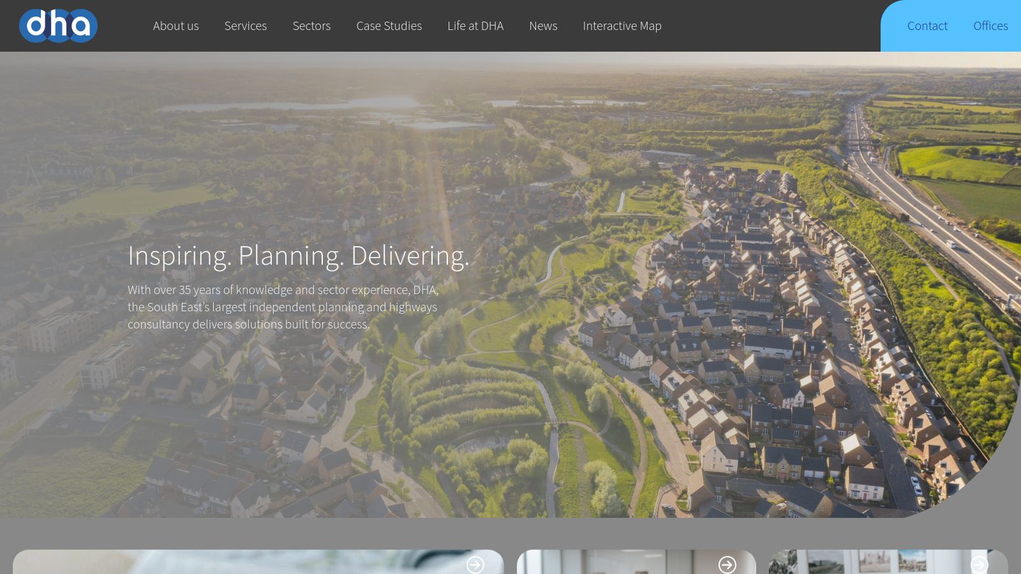Viewport: 1021px width, 574px height.
Task: Click the hero headline Inspiring. Planning. Delivering.
Action: point(299,255)
